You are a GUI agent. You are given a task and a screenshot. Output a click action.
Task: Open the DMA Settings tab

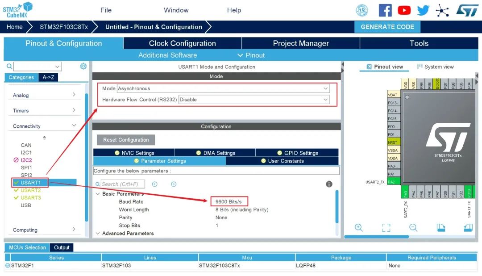(x=215, y=153)
